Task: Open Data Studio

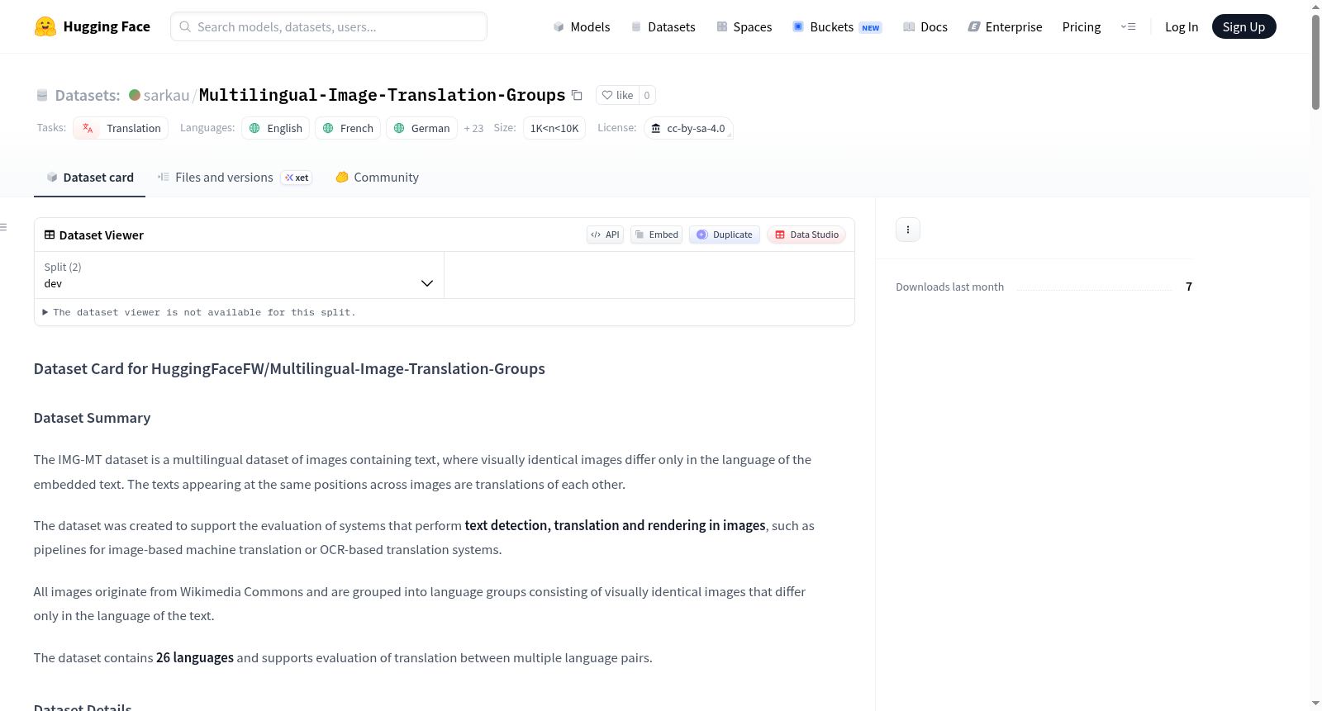Action: tap(806, 235)
